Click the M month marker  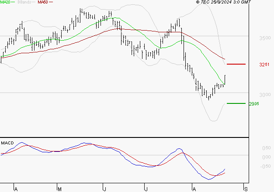click(x=59, y=189)
